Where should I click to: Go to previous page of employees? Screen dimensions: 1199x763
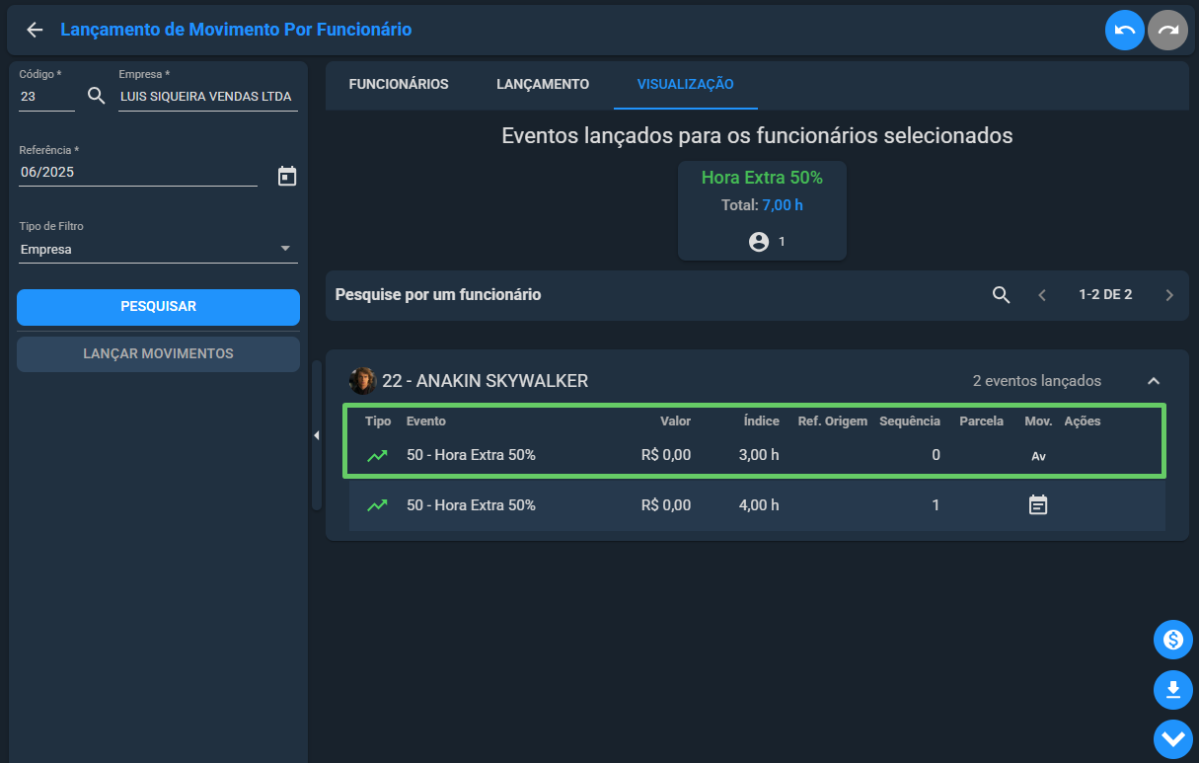1042,294
